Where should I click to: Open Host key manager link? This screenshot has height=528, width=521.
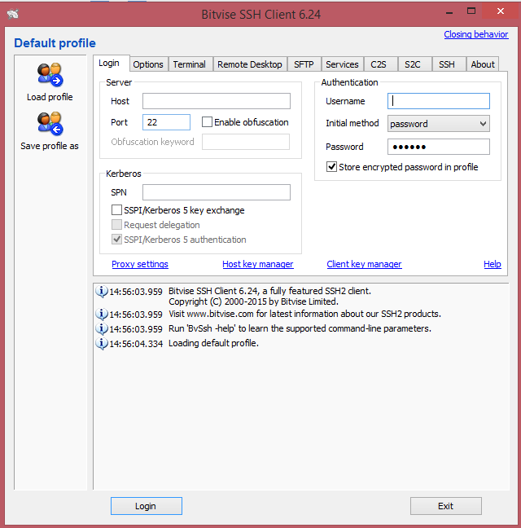258,264
